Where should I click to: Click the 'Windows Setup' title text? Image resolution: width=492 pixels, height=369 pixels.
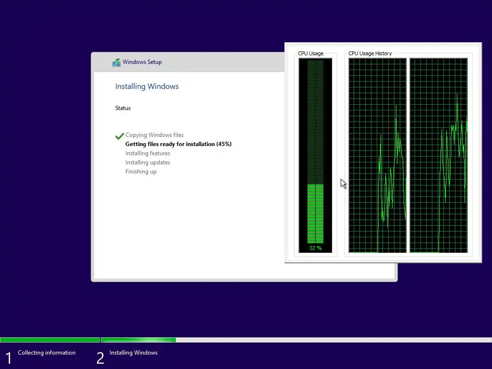click(142, 62)
